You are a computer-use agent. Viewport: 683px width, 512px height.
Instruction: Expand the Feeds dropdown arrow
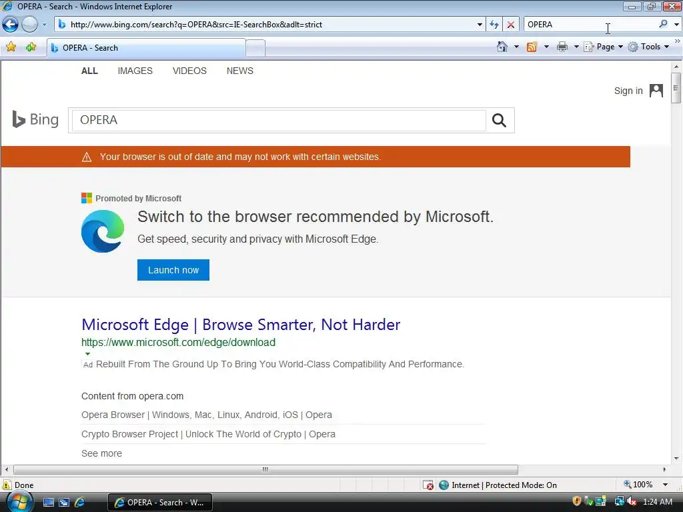pos(546,47)
